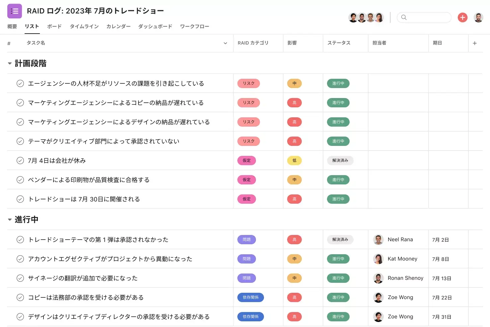The width and height of the screenshot is (490, 327).
Task: Click the 7月 22日 due date
Action: pos(442,297)
